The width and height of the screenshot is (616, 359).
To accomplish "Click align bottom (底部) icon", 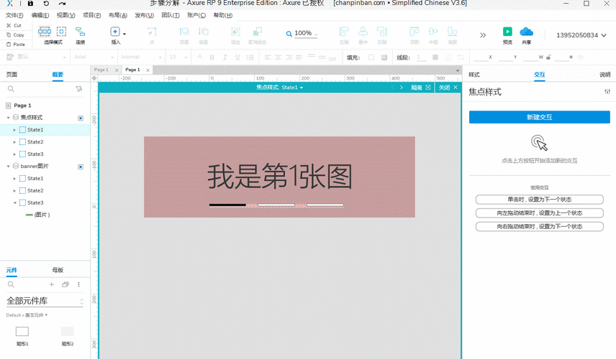I will [x=452, y=32].
